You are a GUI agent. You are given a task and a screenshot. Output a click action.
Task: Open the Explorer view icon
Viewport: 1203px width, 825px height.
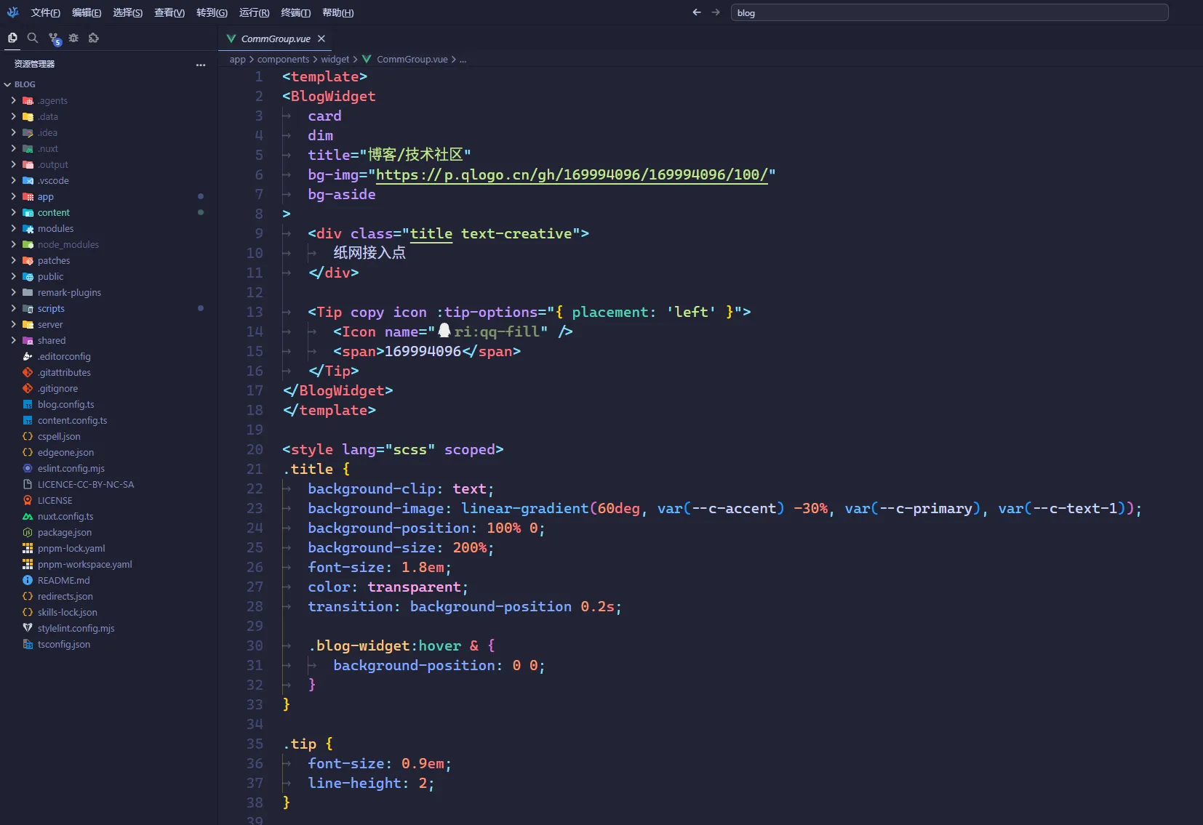[x=12, y=38]
